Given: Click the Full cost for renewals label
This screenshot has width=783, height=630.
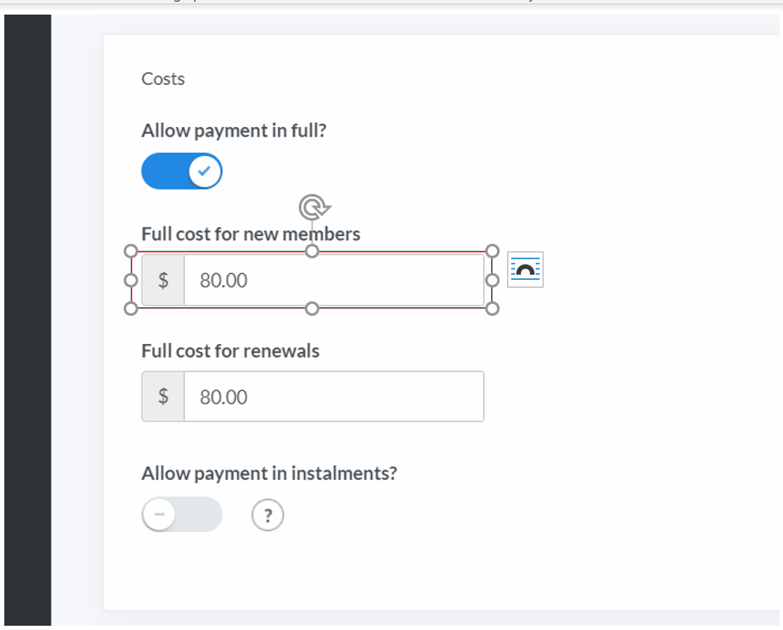Looking at the screenshot, I should click(230, 351).
